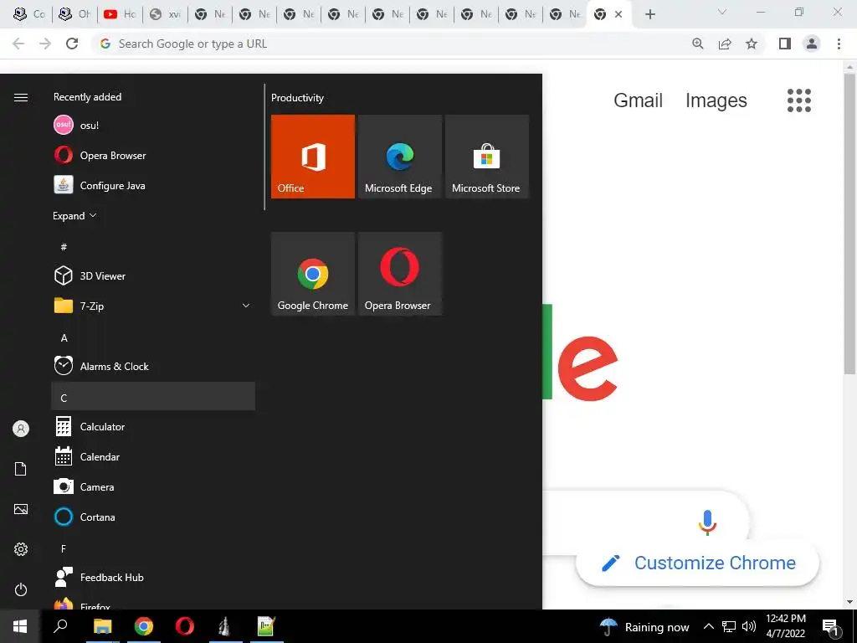This screenshot has width=857, height=643.
Task: Launch 3D Viewer app
Action: coord(153,275)
